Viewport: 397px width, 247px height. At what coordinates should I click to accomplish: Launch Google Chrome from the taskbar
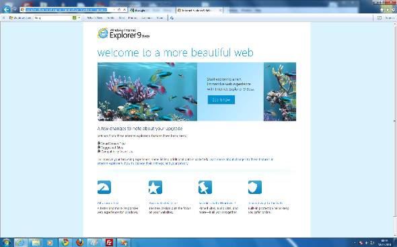65,242
